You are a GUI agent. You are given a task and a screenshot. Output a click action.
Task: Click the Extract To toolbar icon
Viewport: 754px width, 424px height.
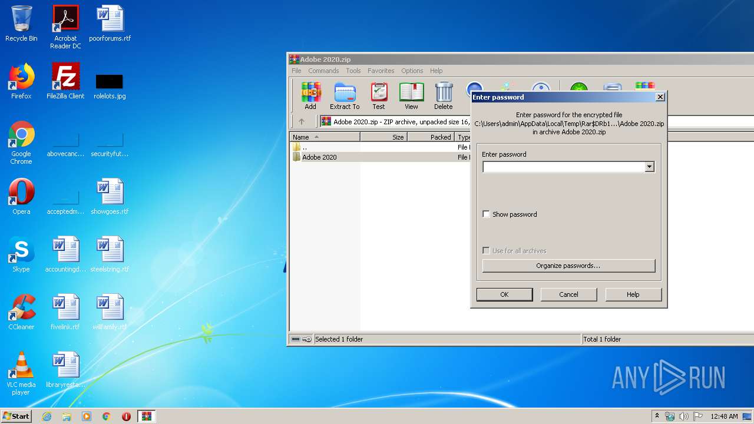tap(345, 96)
